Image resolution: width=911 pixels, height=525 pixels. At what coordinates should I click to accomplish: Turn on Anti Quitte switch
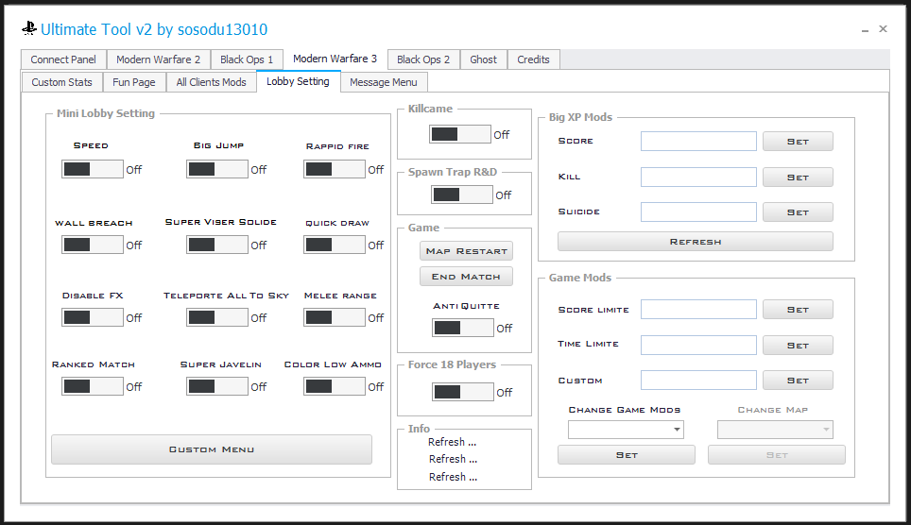click(x=463, y=328)
